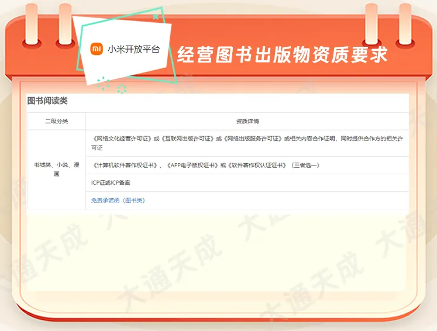
Task: Select the 书城类、小说、漫画 category cell
Action: pyautogui.click(x=57, y=170)
